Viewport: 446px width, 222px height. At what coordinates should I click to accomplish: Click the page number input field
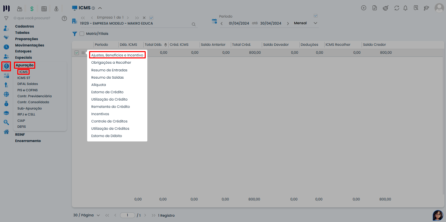127,215
